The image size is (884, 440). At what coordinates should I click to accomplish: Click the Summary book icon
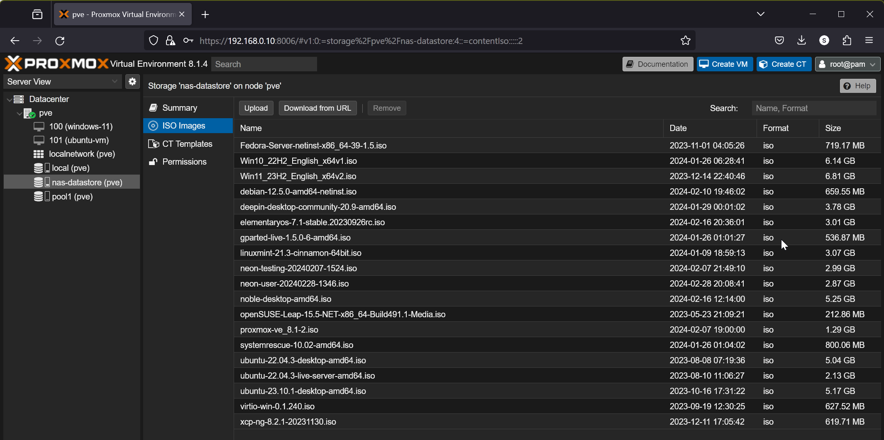pos(153,108)
